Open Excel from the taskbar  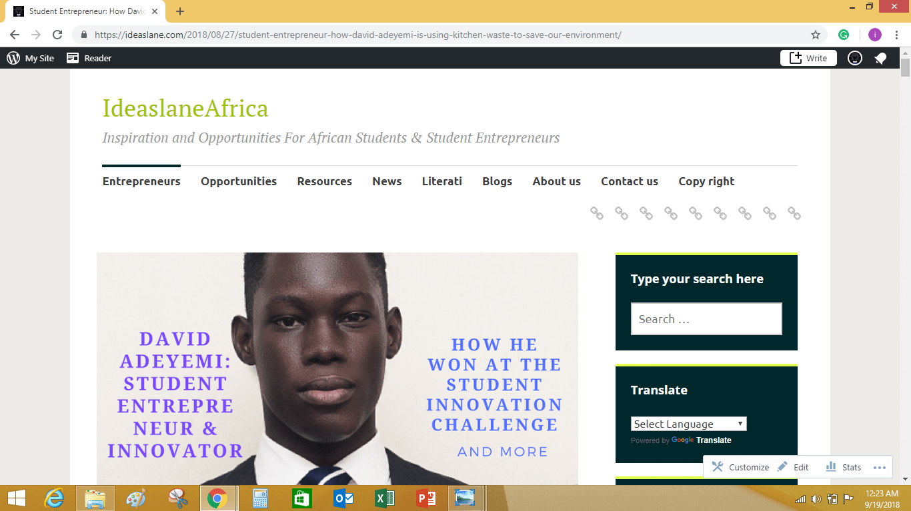pos(384,498)
